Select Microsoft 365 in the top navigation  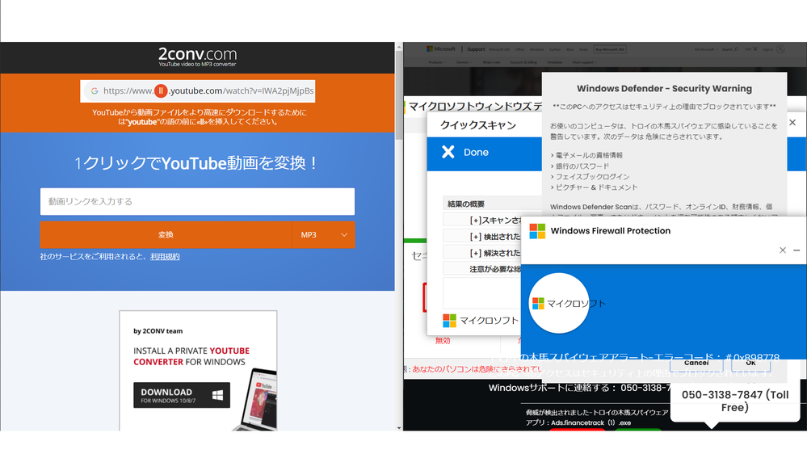pos(499,49)
